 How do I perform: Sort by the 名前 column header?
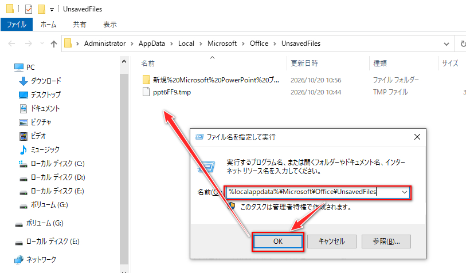148,63
